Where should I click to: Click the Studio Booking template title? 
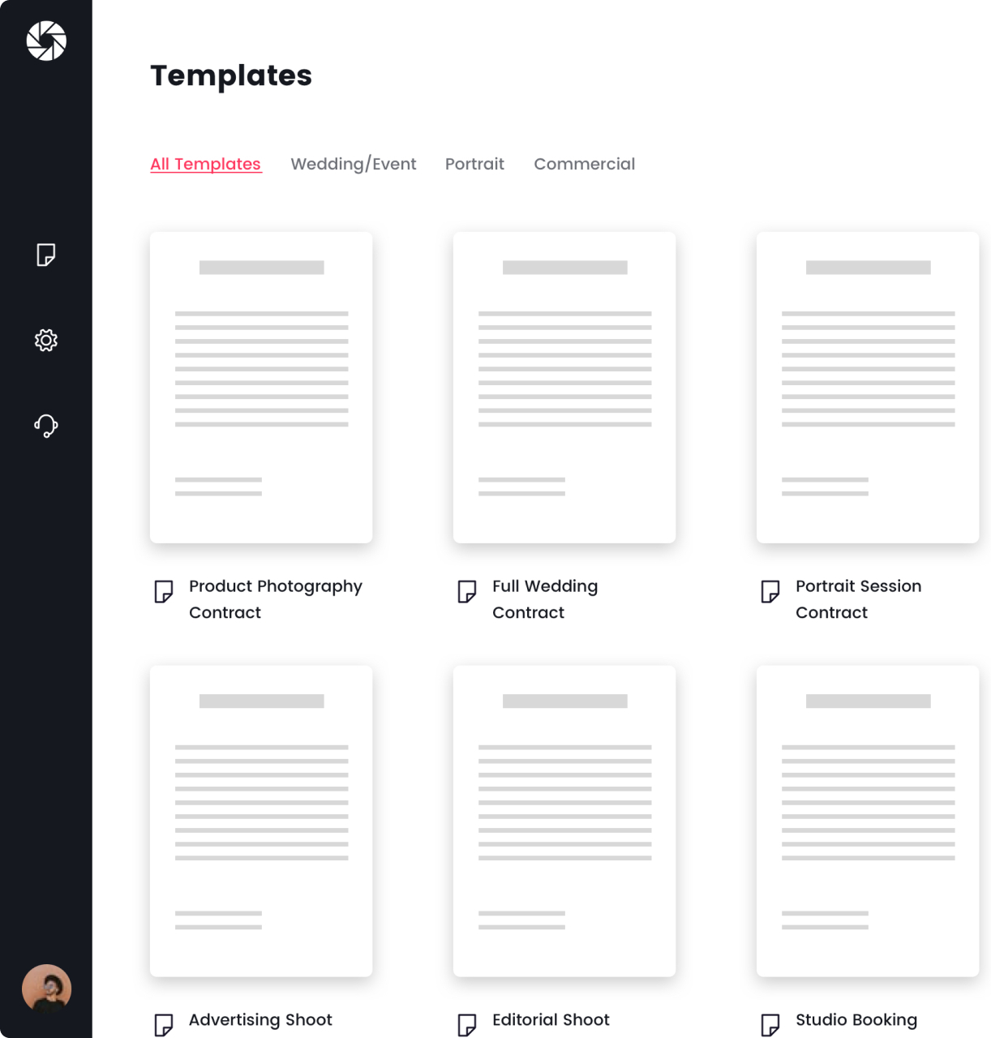[x=856, y=1020]
